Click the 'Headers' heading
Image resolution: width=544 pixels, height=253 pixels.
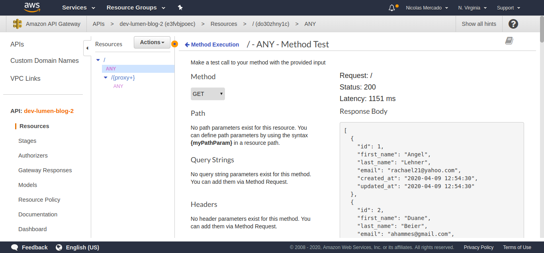click(x=204, y=204)
